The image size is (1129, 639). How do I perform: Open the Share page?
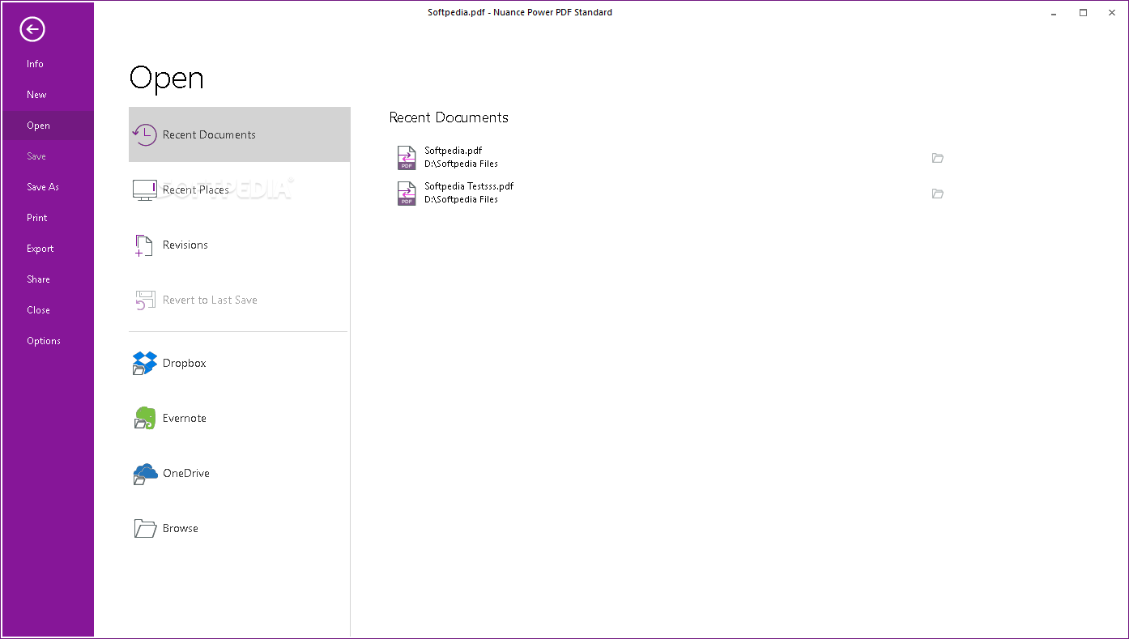(38, 279)
